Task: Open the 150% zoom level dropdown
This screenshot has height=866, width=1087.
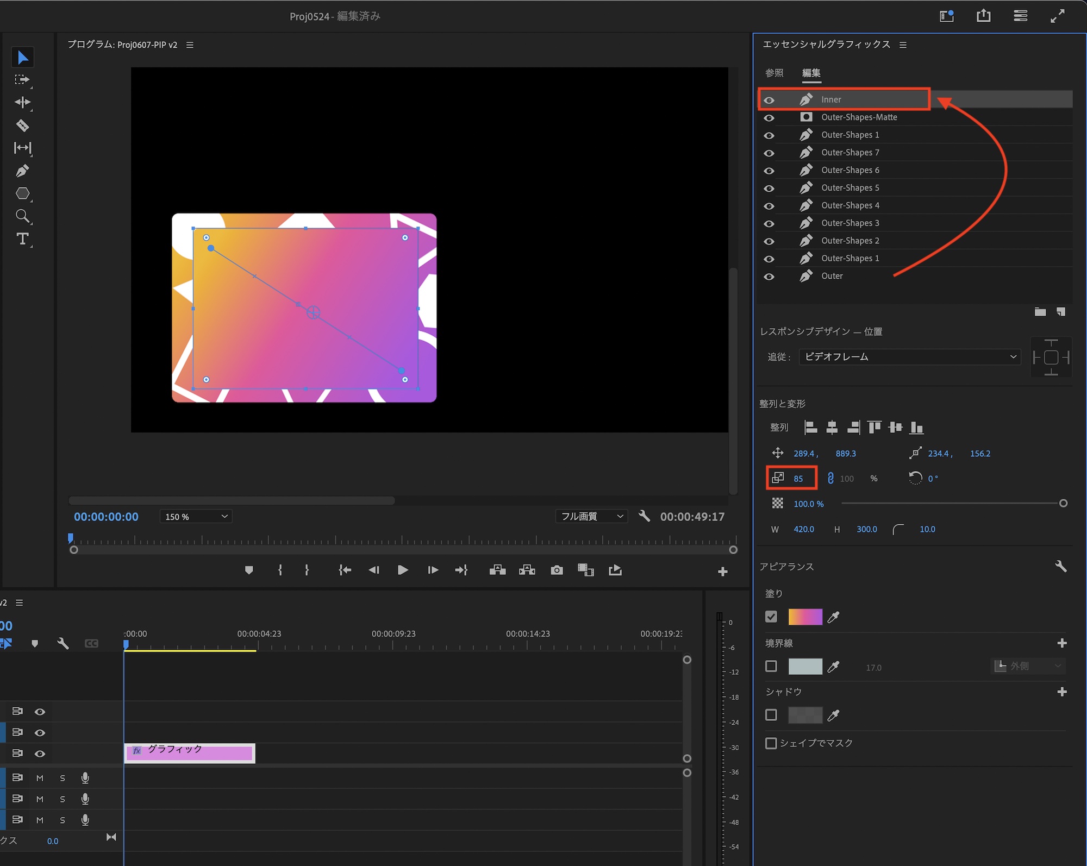Action: [x=196, y=517]
